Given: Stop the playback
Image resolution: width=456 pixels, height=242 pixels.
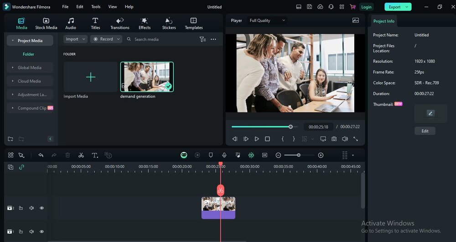Looking at the screenshot, I should 267,139.
